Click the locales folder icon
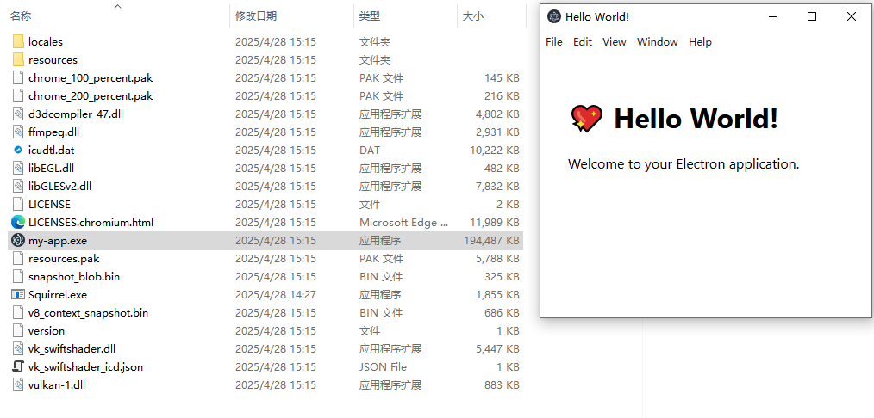The width and height of the screenshot is (874, 418). point(18,41)
